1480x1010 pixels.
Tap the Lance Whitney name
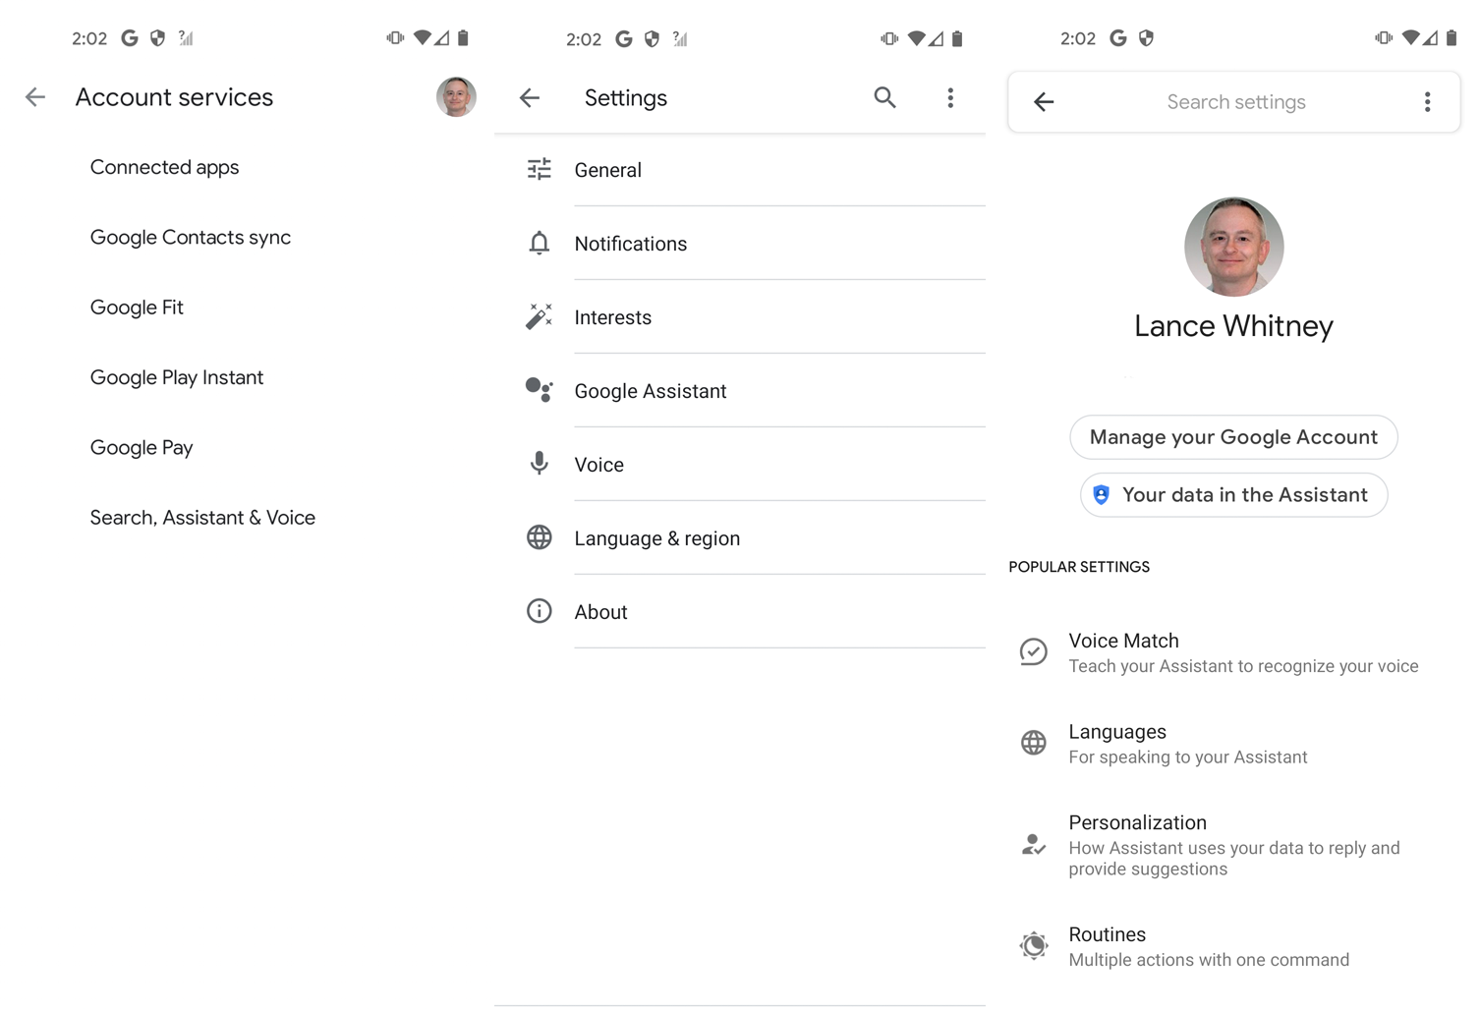pos(1233,326)
